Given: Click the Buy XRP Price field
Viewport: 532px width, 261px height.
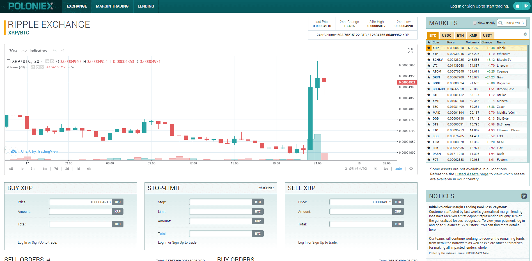Looking at the screenshot, I should point(80,202).
